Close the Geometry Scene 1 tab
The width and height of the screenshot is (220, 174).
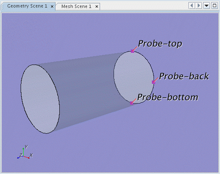click(x=52, y=6)
